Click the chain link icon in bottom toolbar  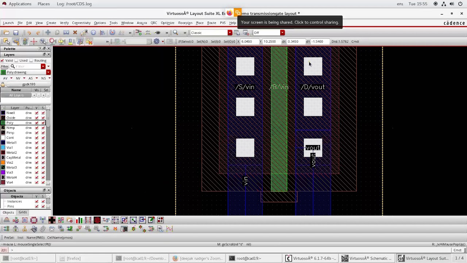point(43,229)
